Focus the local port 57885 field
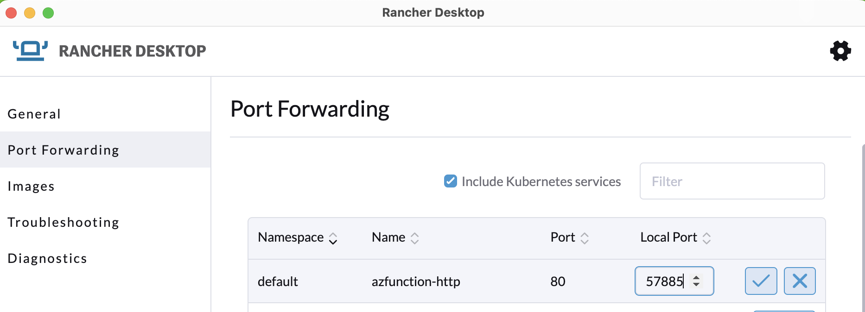Image resolution: width=865 pixels, height=312 pixels. coord(664,281)
